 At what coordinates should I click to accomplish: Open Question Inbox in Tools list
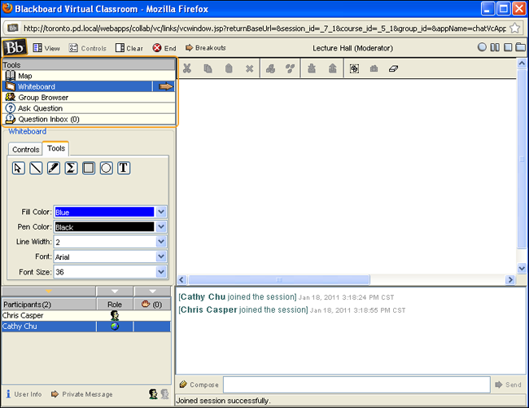(x=49, y=119)
